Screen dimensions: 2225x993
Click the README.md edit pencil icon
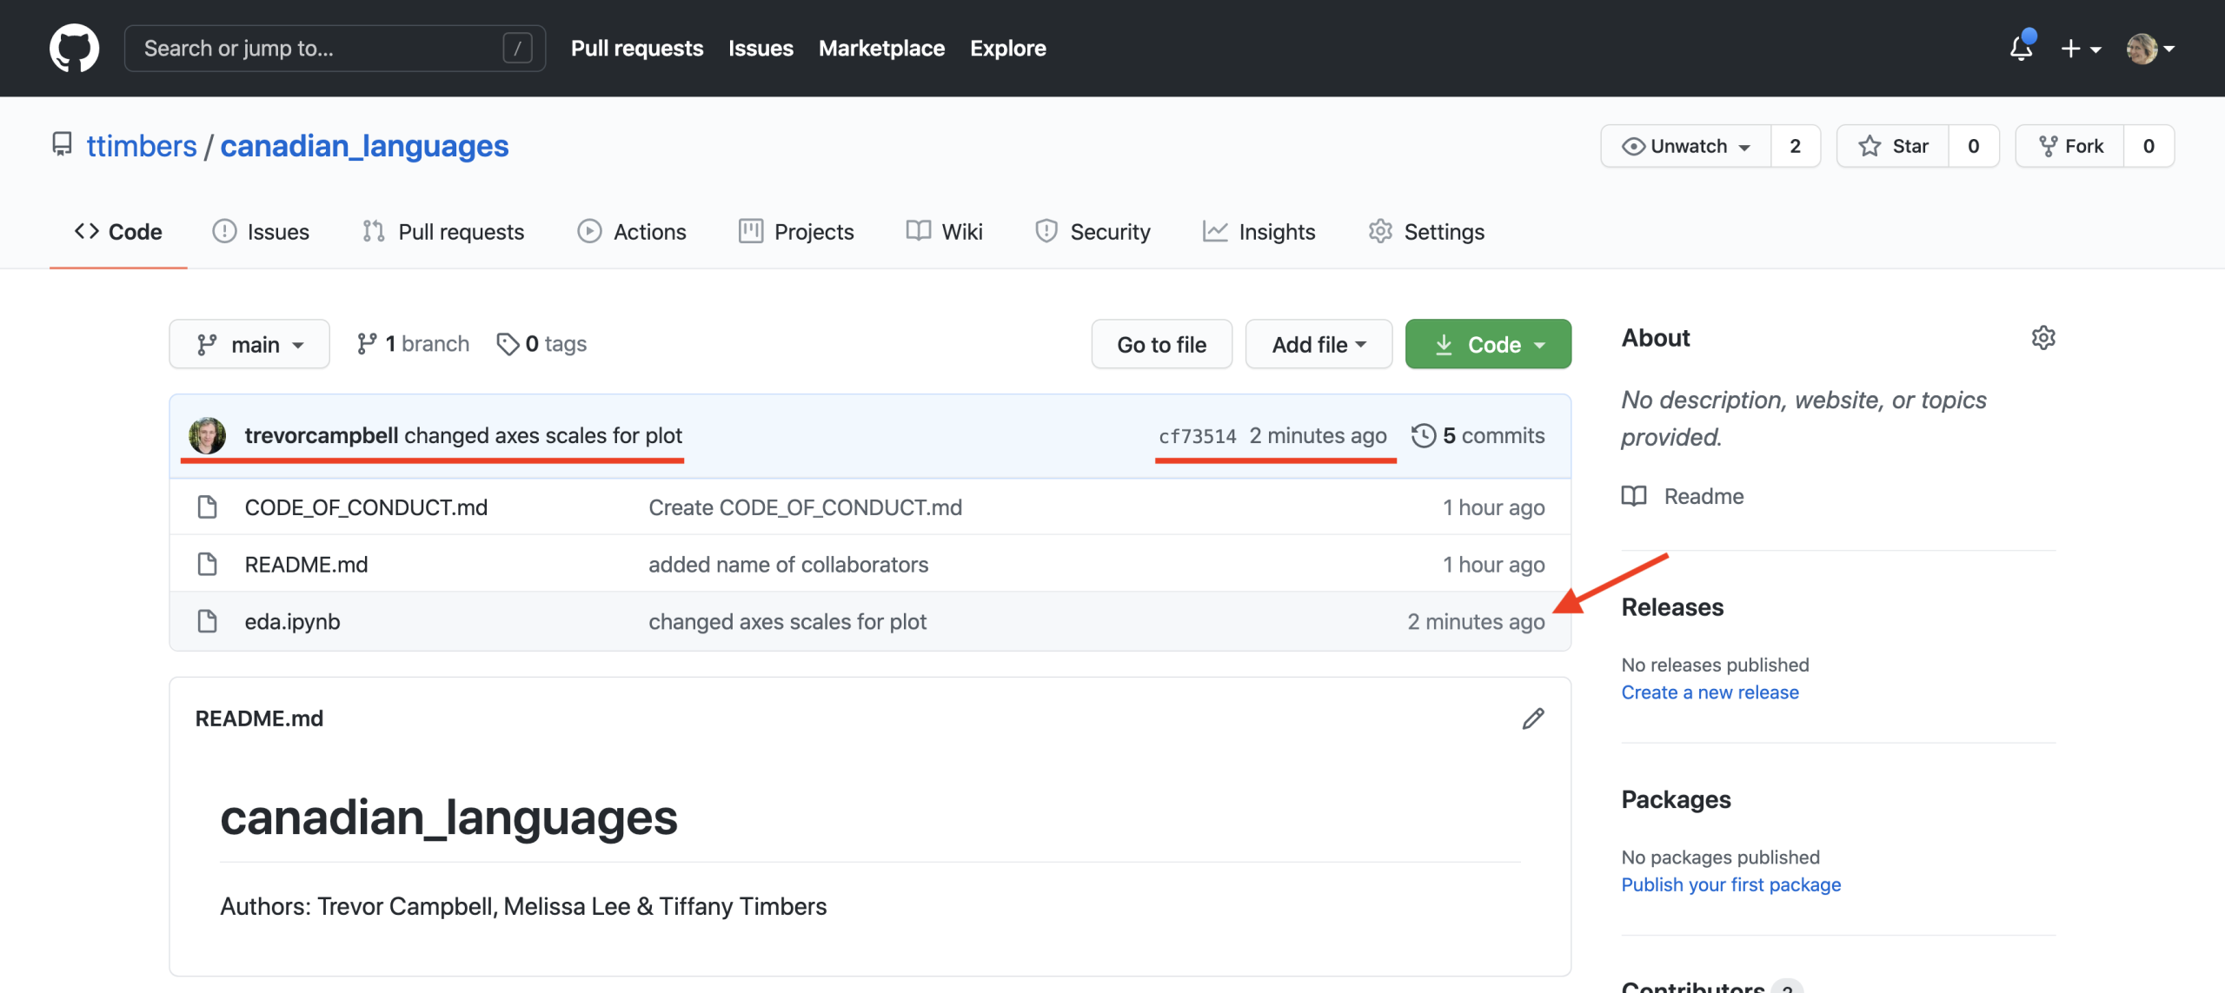point(1533,718)
